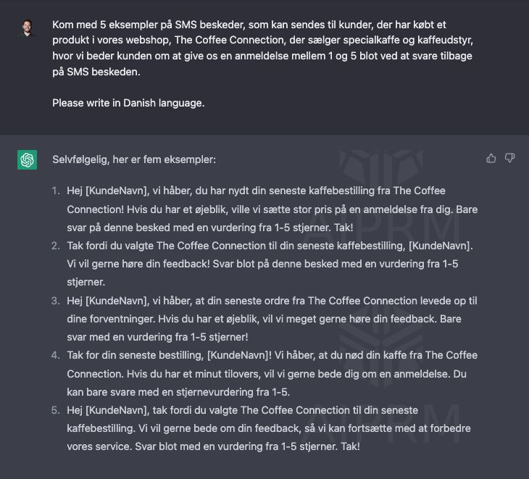Click list number 1 marker
This screenshot has width=529, height=479.
(x=56, y=191)
